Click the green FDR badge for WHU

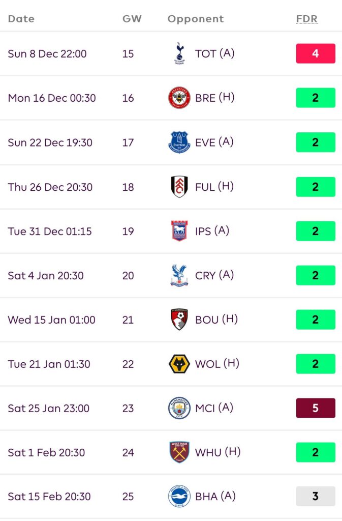(316, 452)
